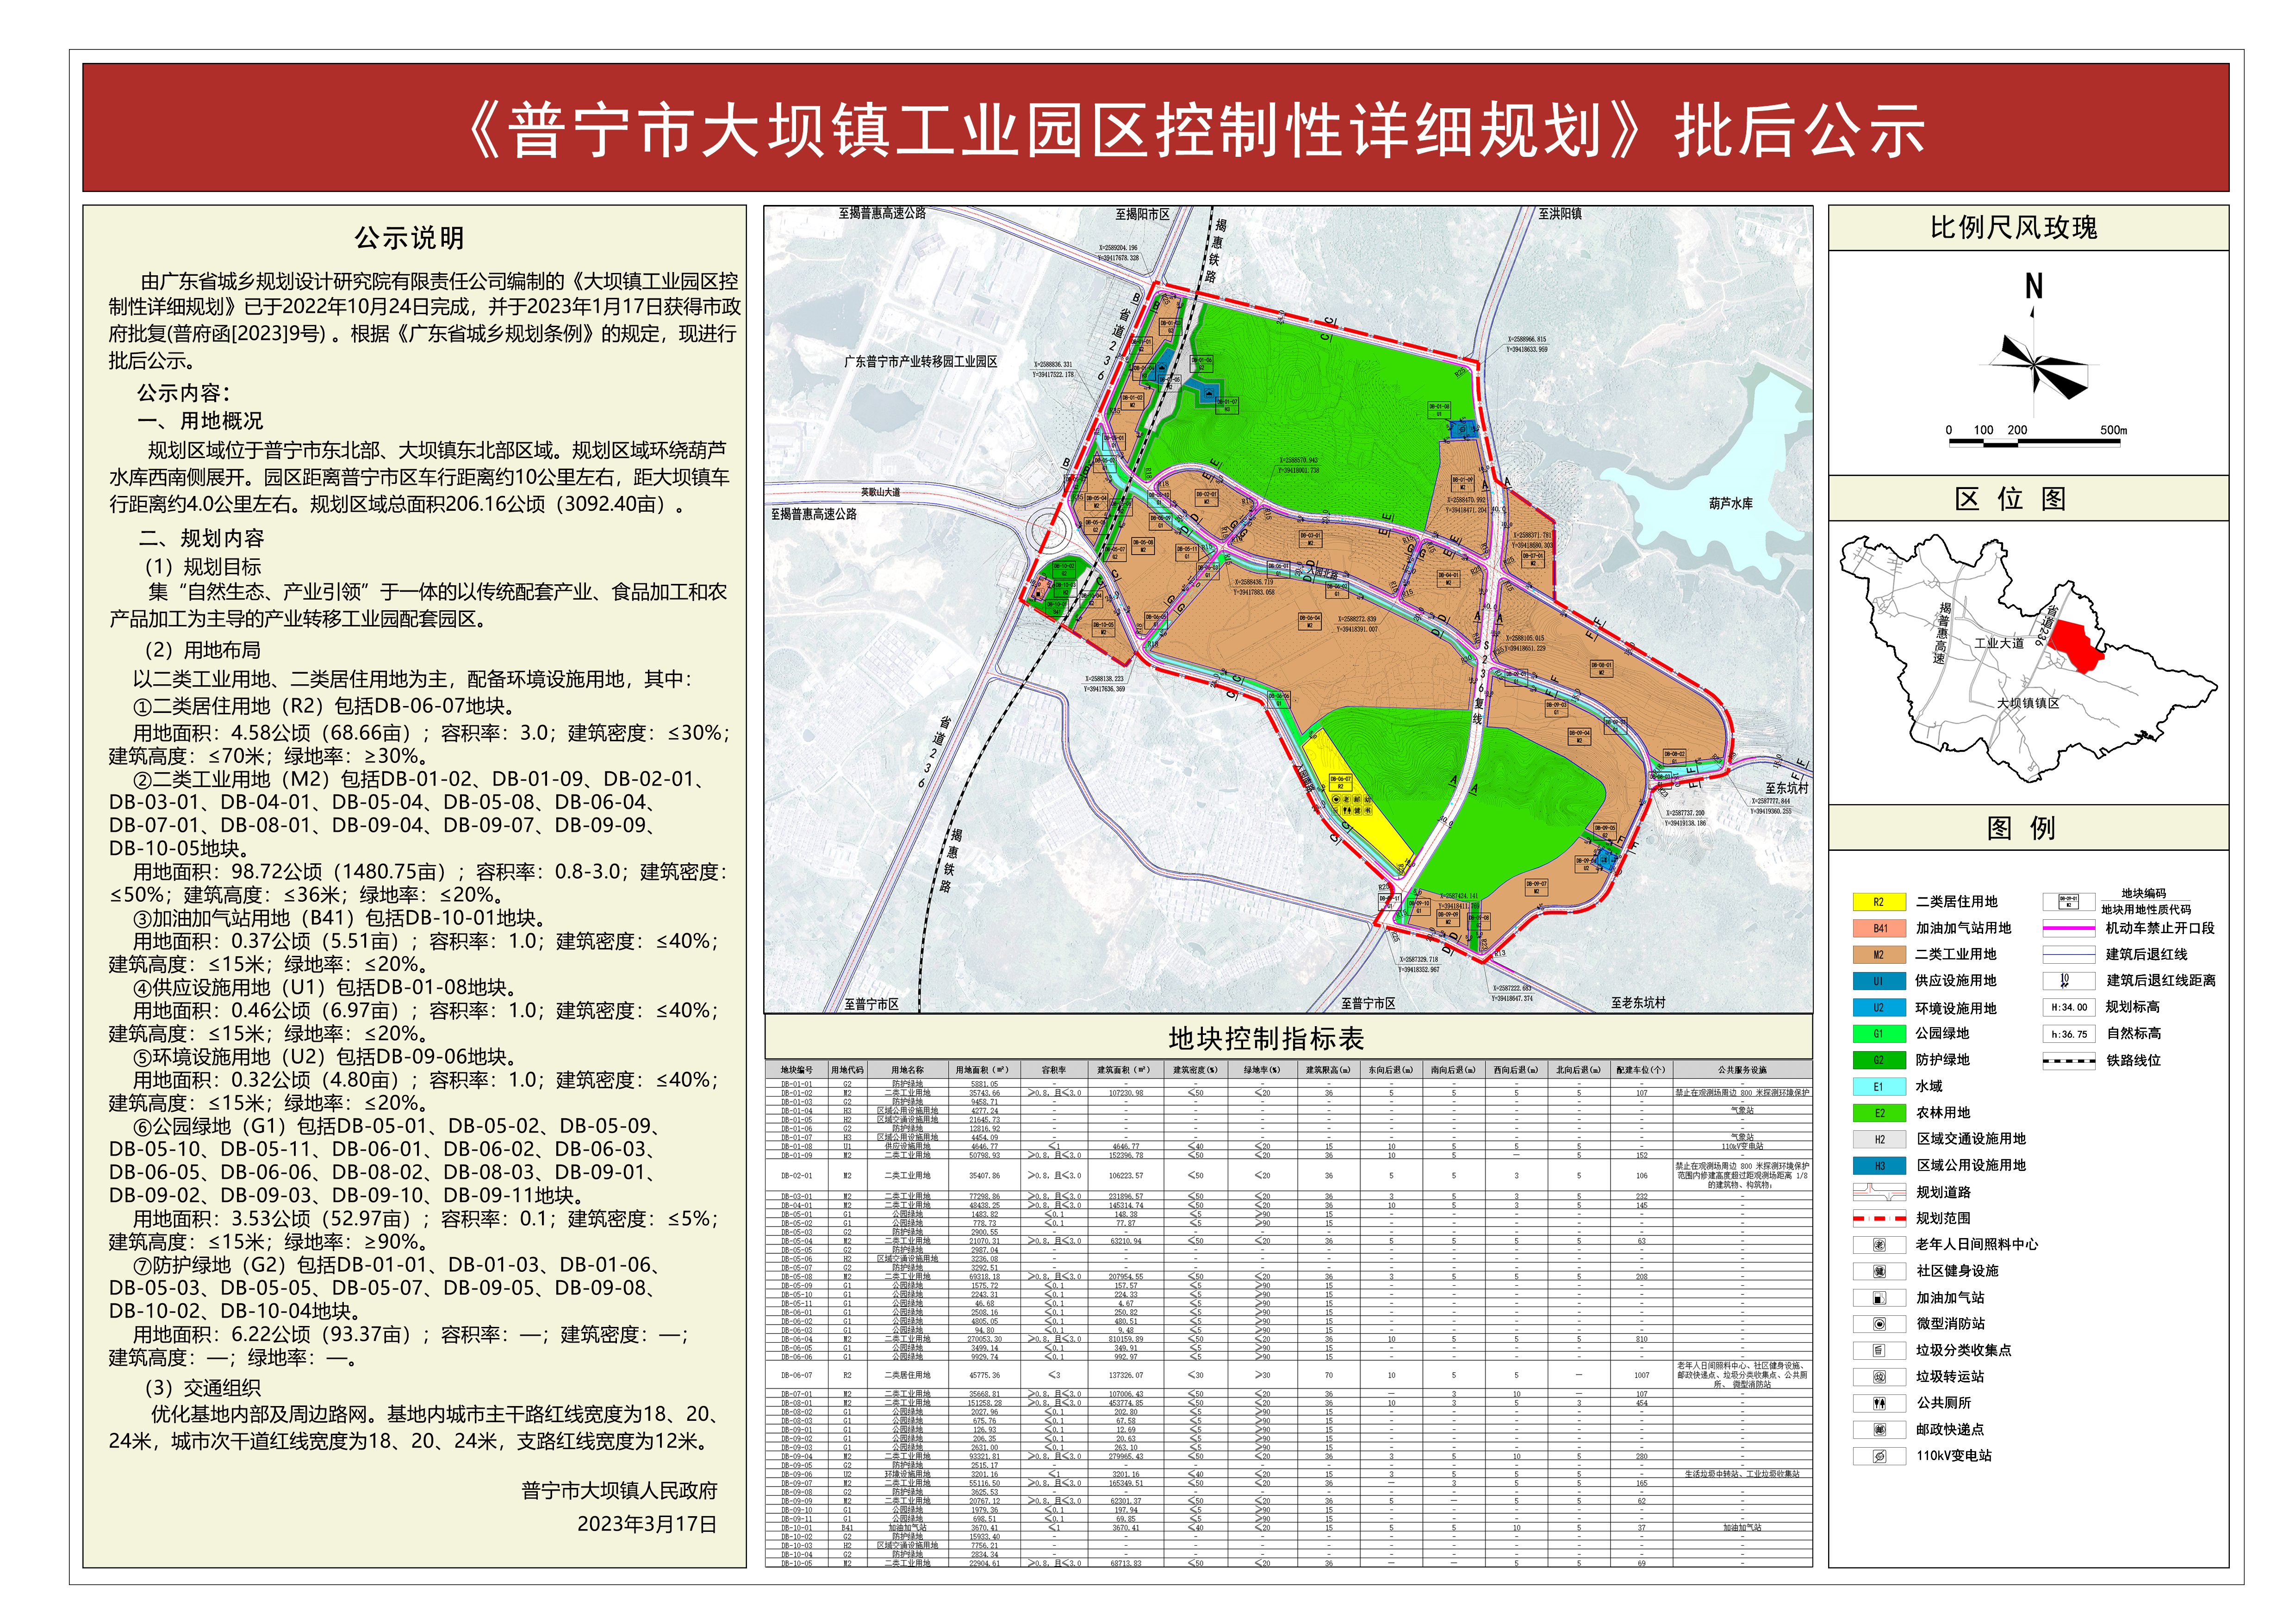The height and width of the screenshot is (1623, 2296).
Task: Click the 规划范围 red dashed line symbol
Action: [1879, 1218]
